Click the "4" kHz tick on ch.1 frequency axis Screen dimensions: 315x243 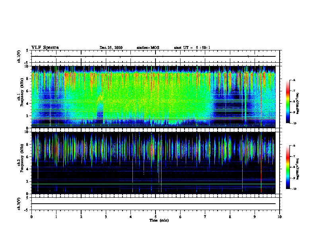(x=28, y=104)
